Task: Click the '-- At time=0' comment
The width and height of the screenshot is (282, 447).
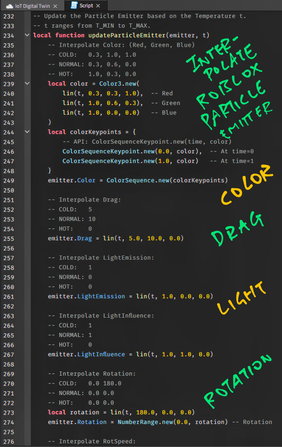Action: [x=232, y=151]
